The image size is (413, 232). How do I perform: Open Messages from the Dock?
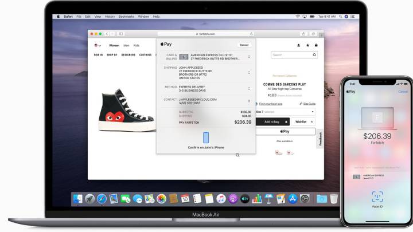point(138,199)
